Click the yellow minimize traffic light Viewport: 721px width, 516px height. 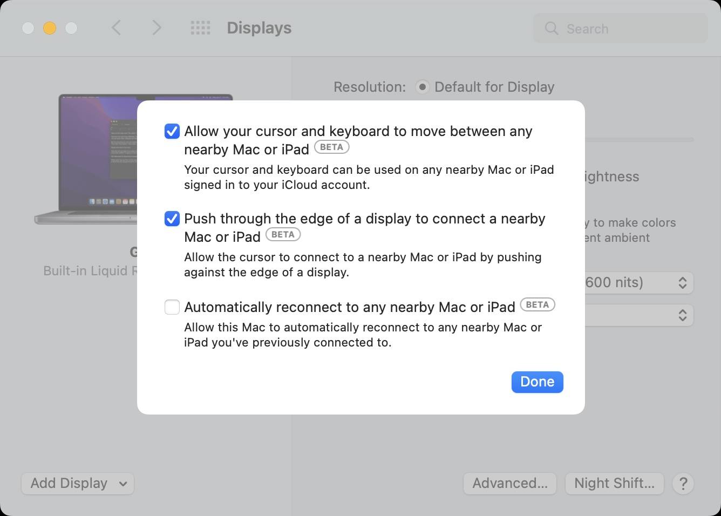pos(50,28)
